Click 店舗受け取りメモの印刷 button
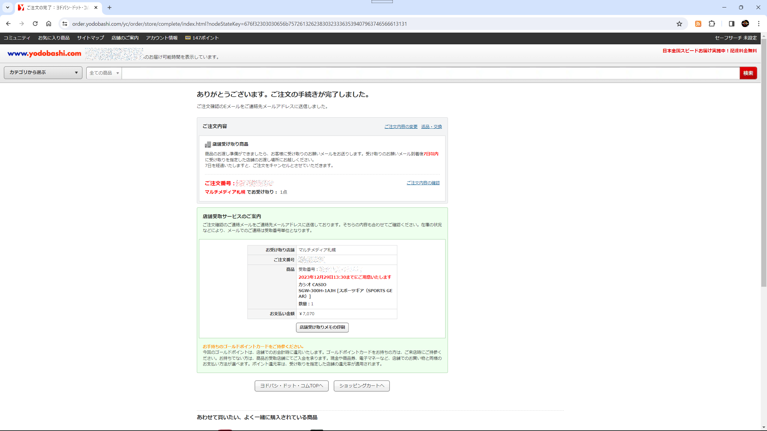Image resolution: width=767 pixels, height=431 pixels. (x=322, y=327)
